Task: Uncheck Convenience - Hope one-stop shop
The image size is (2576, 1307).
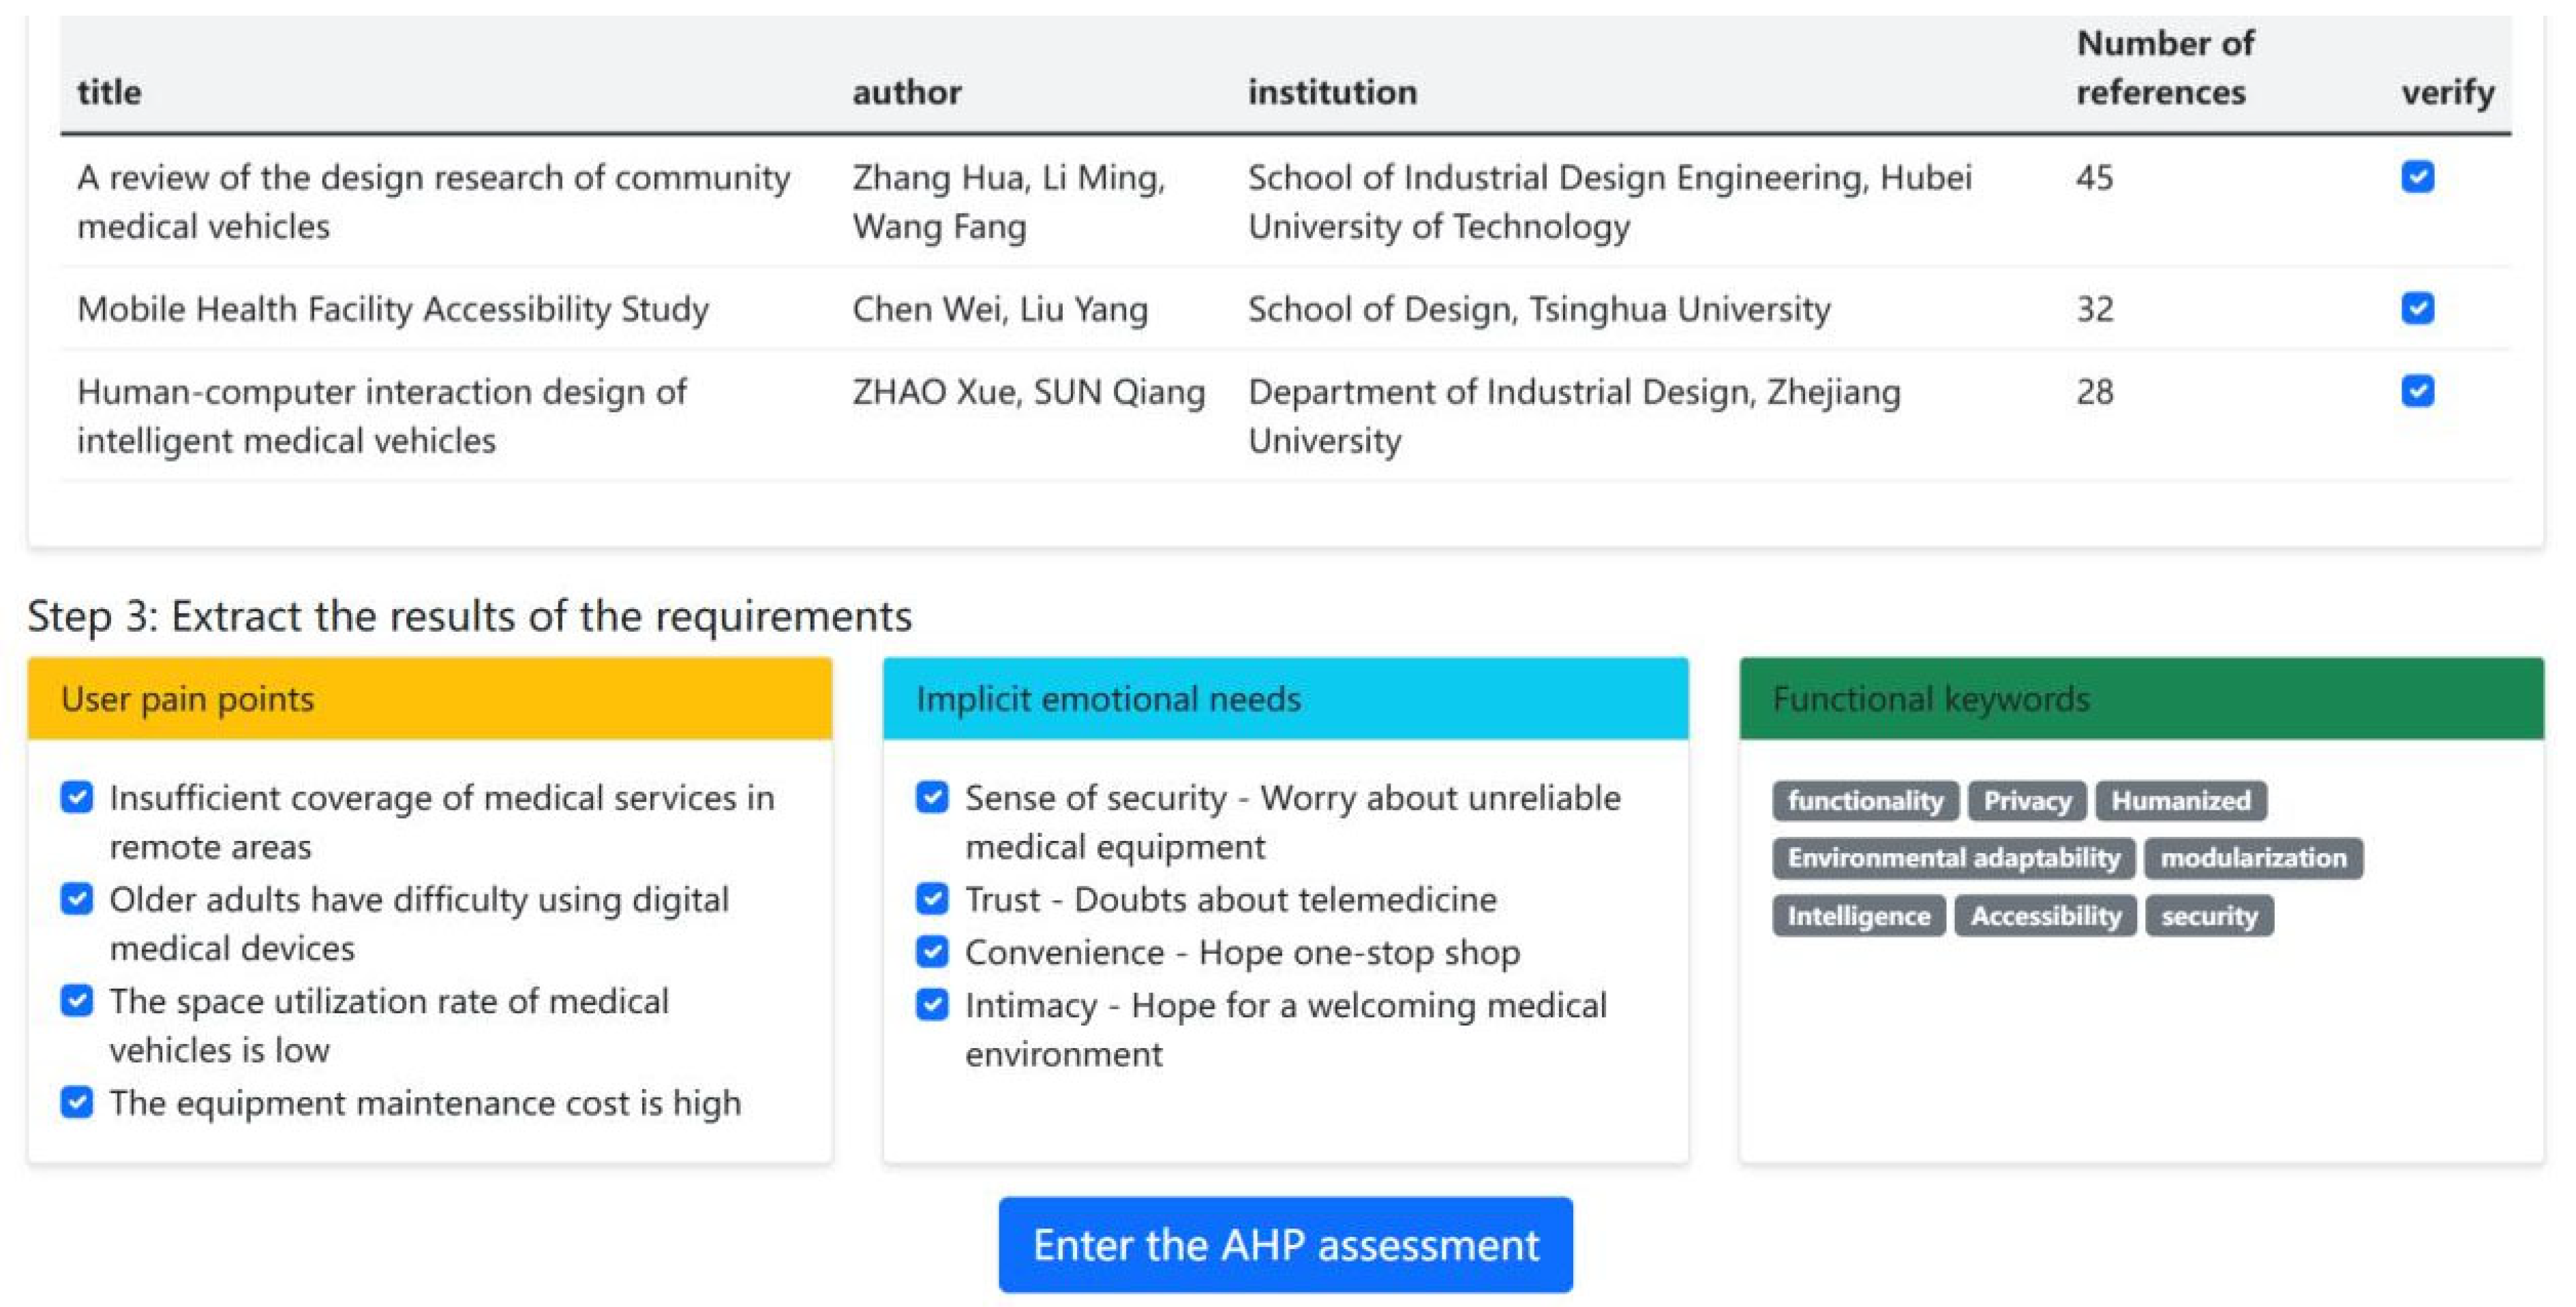Action: point(932,951)
